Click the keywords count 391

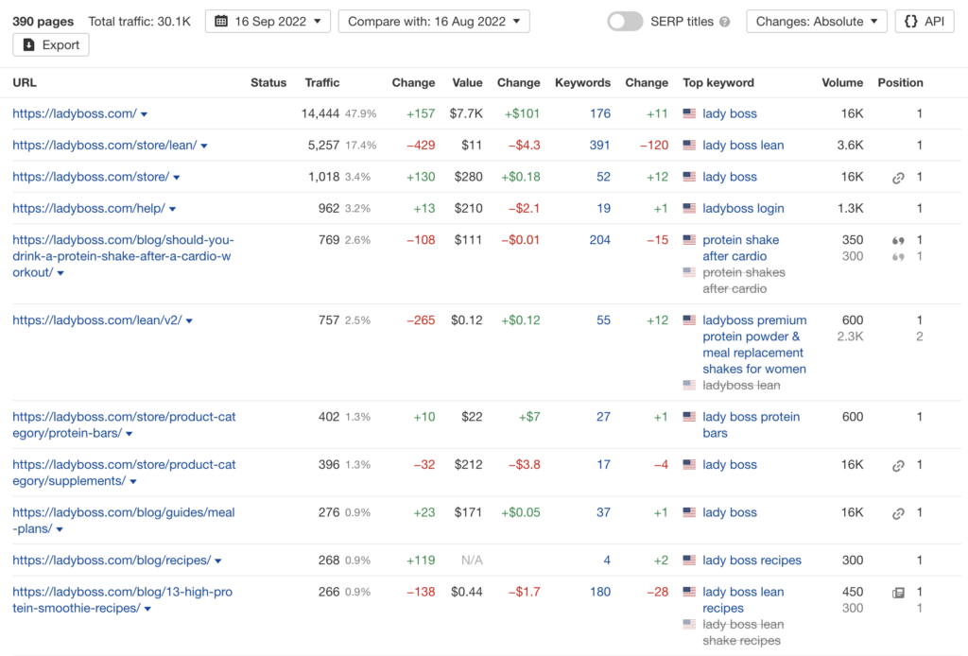(x=600, y=145)
